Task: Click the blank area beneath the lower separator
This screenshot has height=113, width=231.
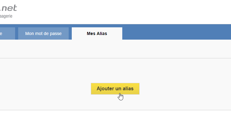Action: pyautogui.click(x=115, y=112)
